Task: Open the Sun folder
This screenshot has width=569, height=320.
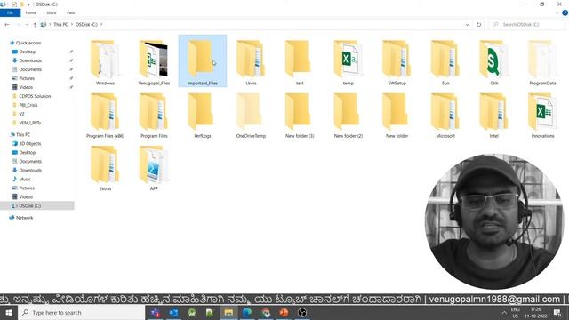Action: click(x=445, y=61)
